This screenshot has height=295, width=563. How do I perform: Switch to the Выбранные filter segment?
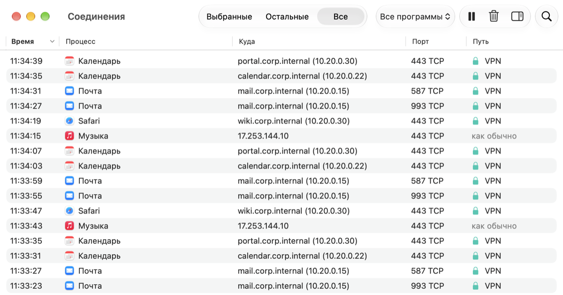pos(229,16)
